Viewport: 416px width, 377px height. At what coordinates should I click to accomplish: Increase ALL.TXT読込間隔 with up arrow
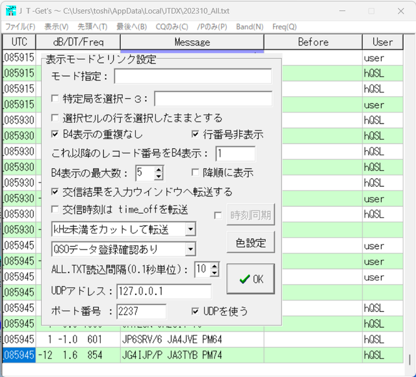pyautogui.click(x=214, y=266)
